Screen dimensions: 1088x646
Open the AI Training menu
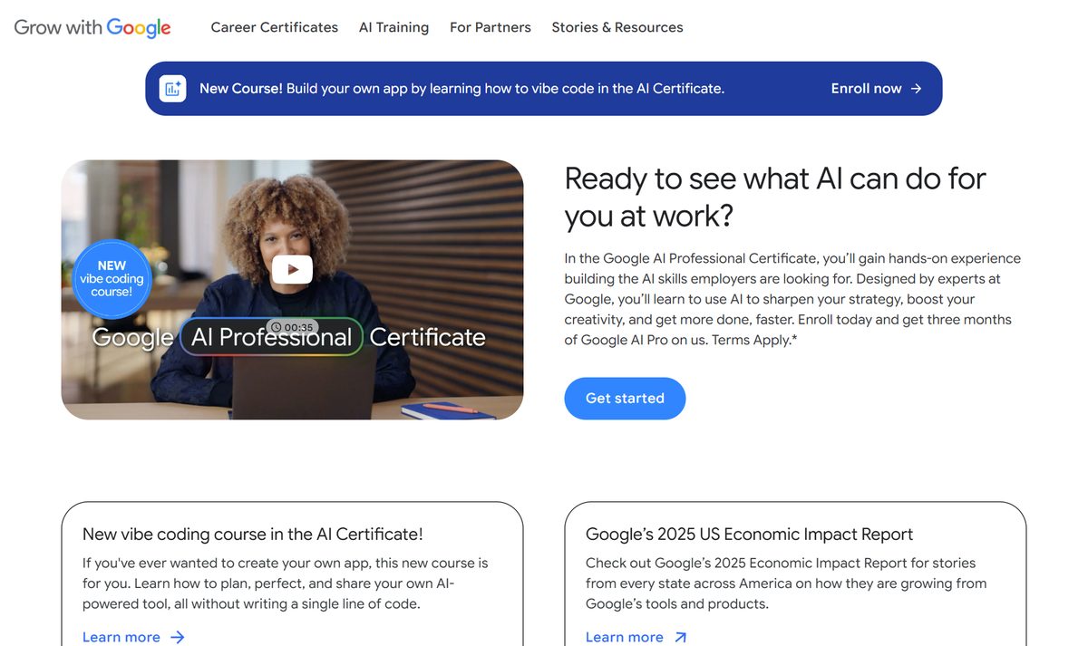(393, 27)
